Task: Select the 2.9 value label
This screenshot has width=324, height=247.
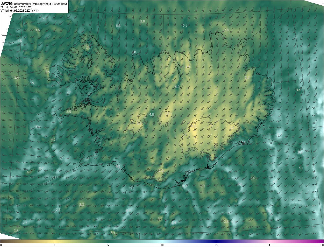Action: coord(48,72)
